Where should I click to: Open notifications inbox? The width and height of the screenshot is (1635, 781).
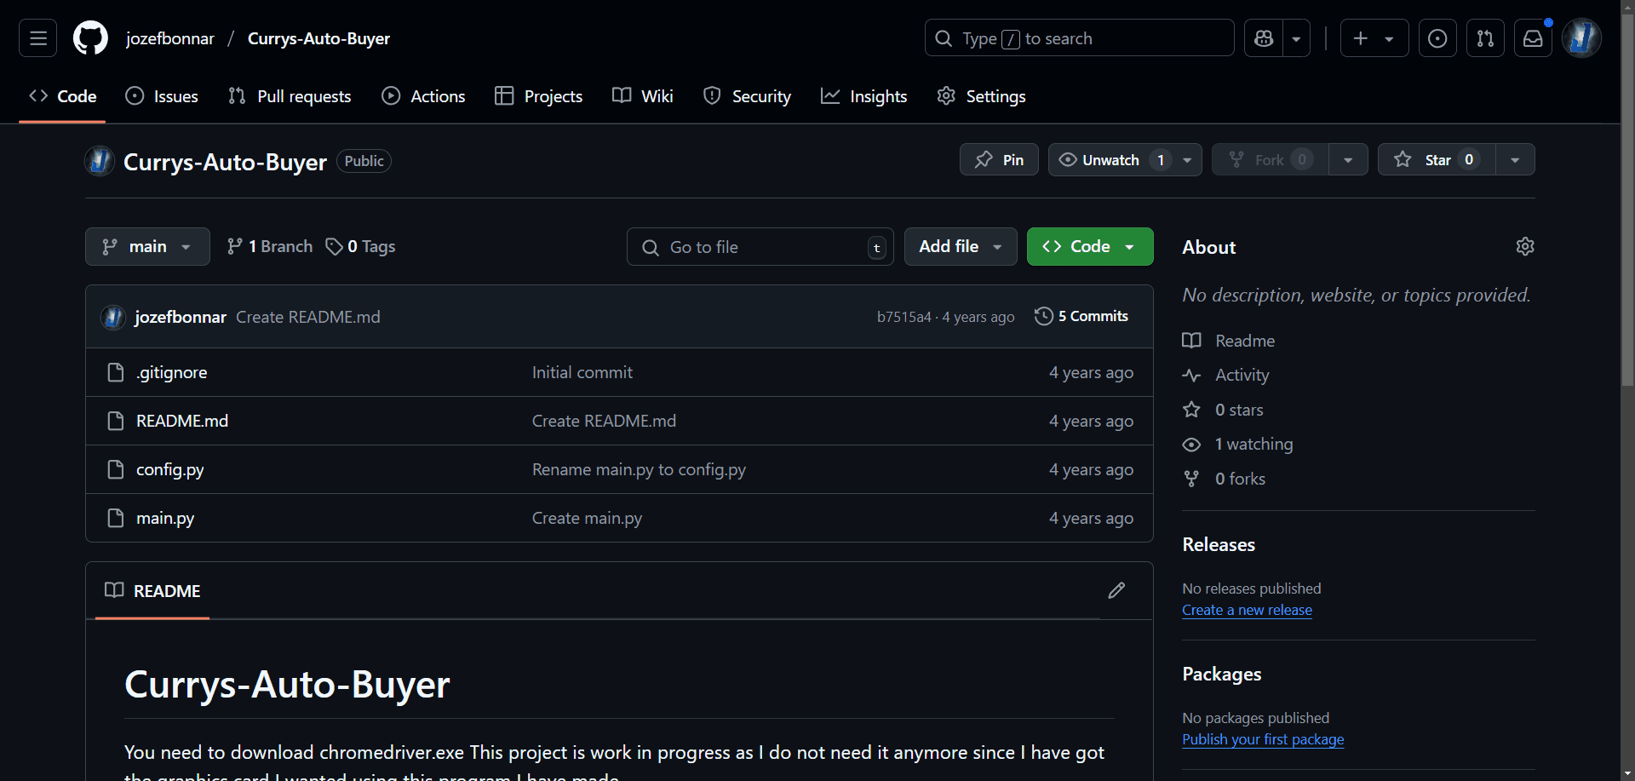tap(1533, 38)
